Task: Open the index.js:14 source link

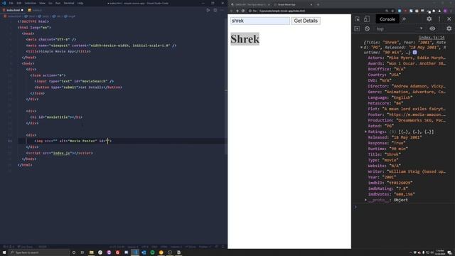Action: [432, 38]
